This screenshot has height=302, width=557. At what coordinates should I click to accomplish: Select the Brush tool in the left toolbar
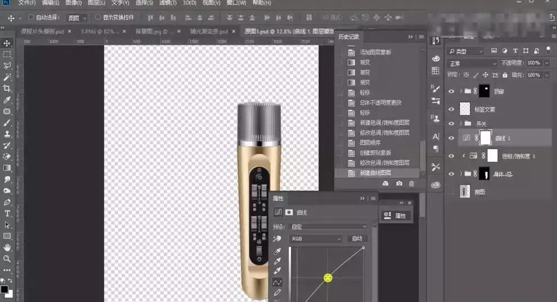pyautogui.click(x=7, y=122)
